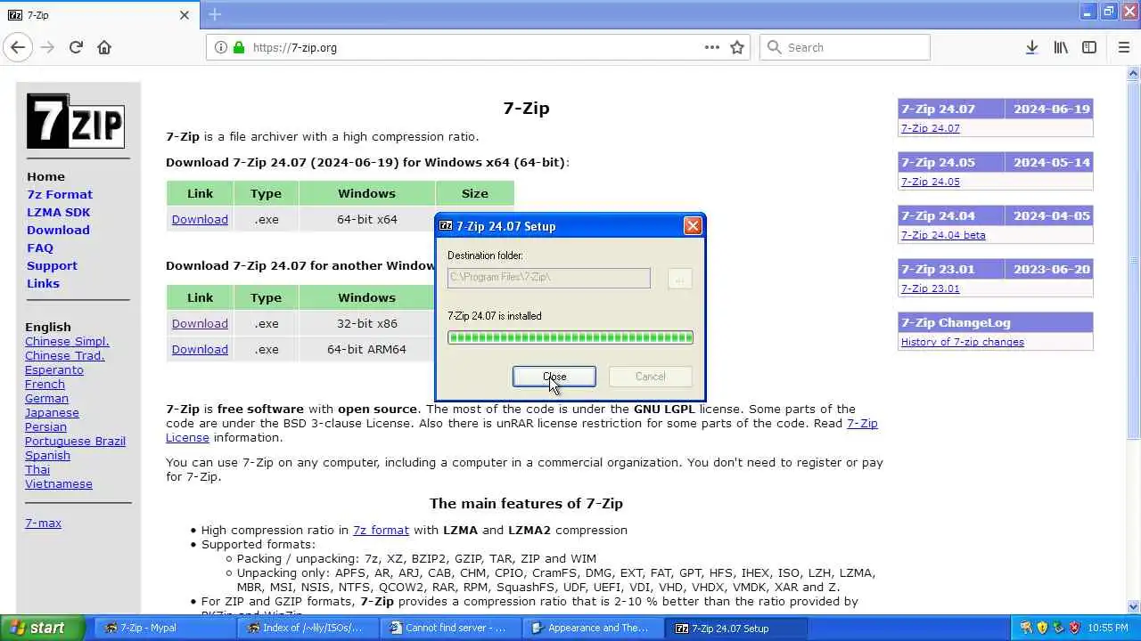Switch to Cannot find server taskbar item
Screen dimensions: 1141x641
click(x=451, y=628)
